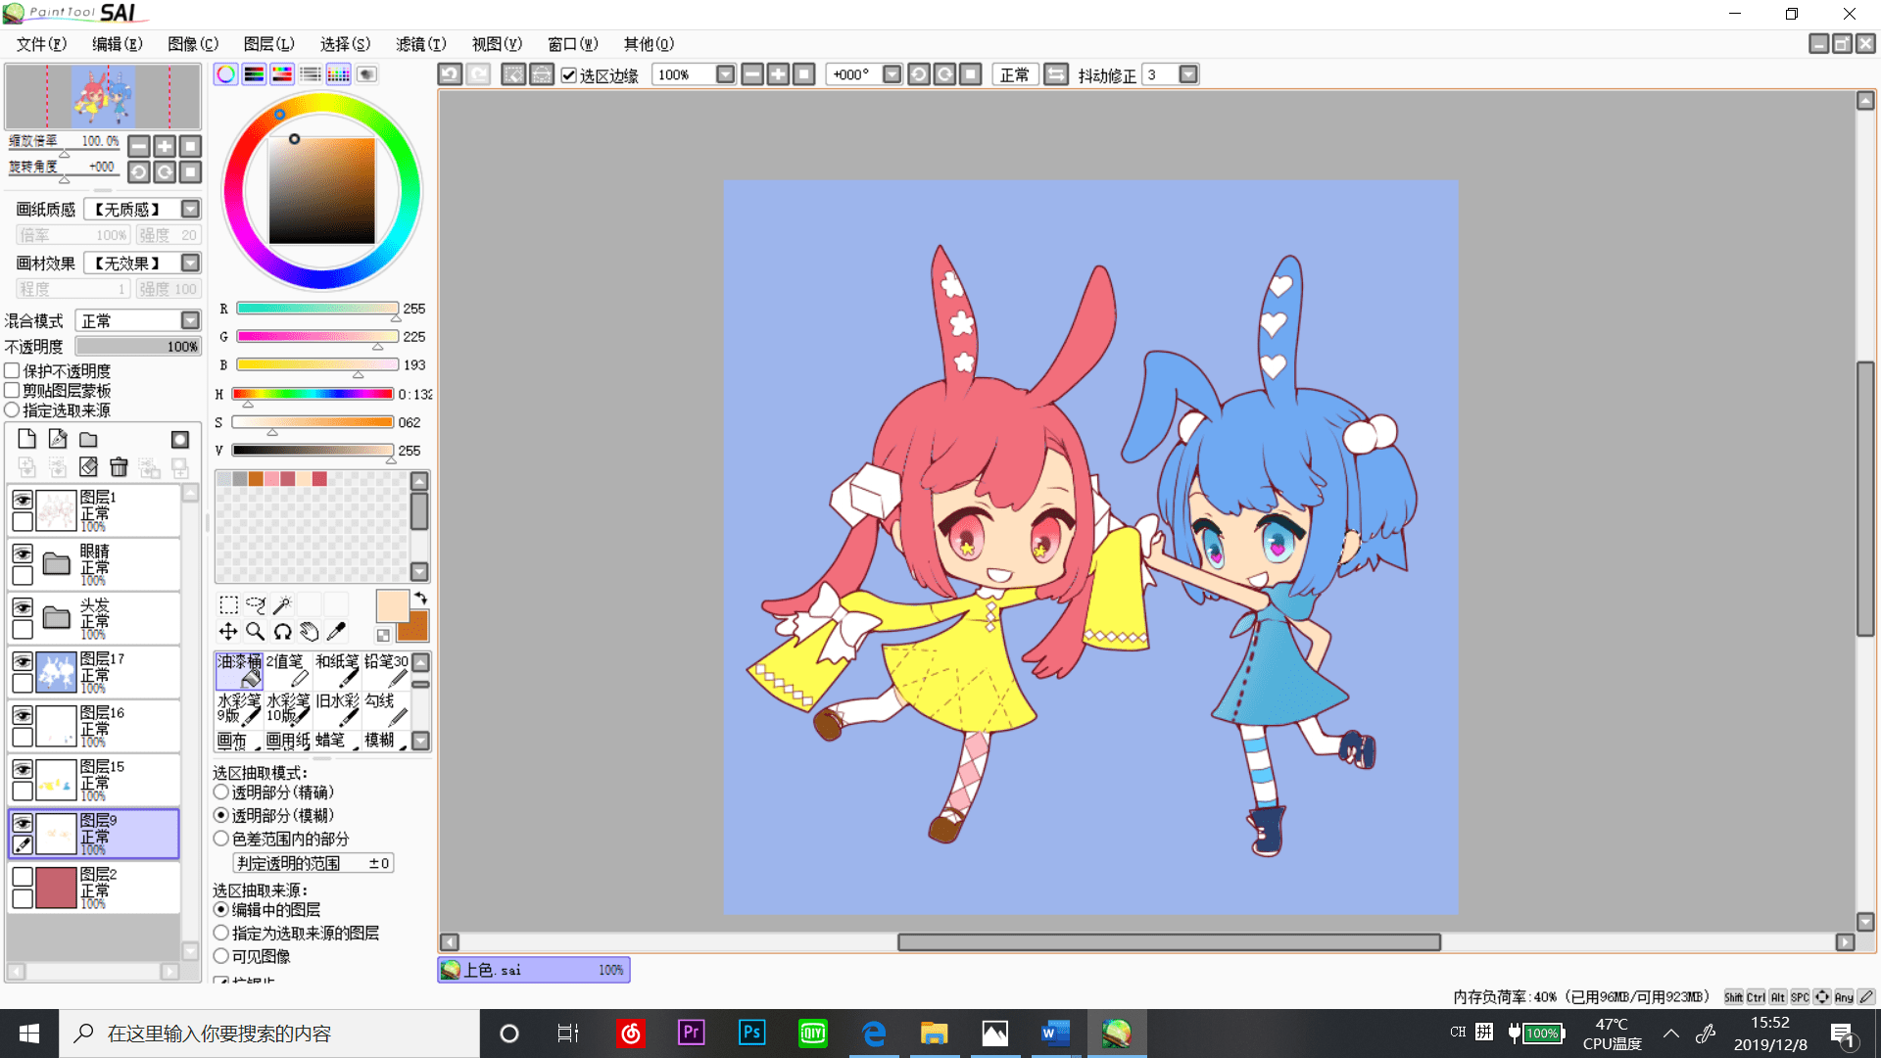Open the 抖动修正 value dropdown

pyautogui.click(x=1188, y=74)
